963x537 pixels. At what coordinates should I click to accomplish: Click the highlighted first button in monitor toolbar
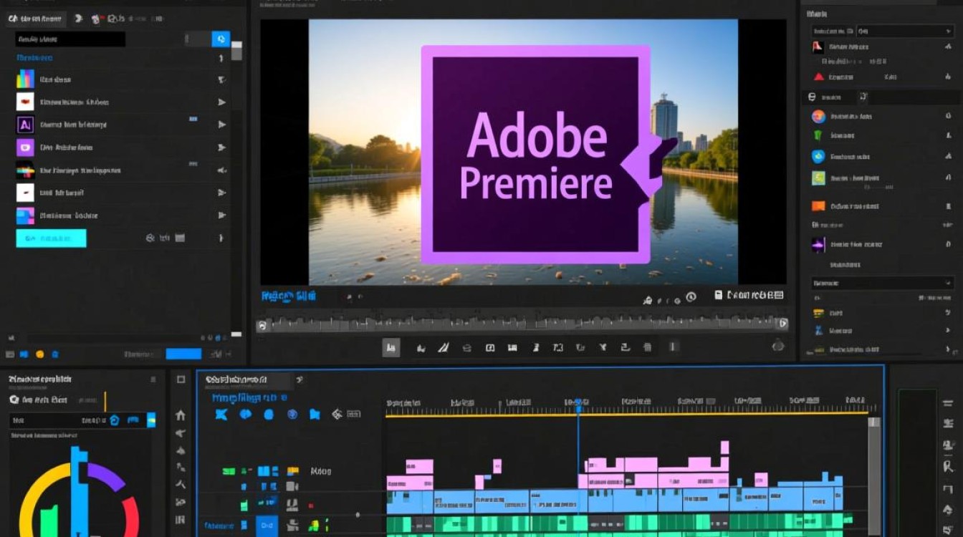tap(391, 348)
